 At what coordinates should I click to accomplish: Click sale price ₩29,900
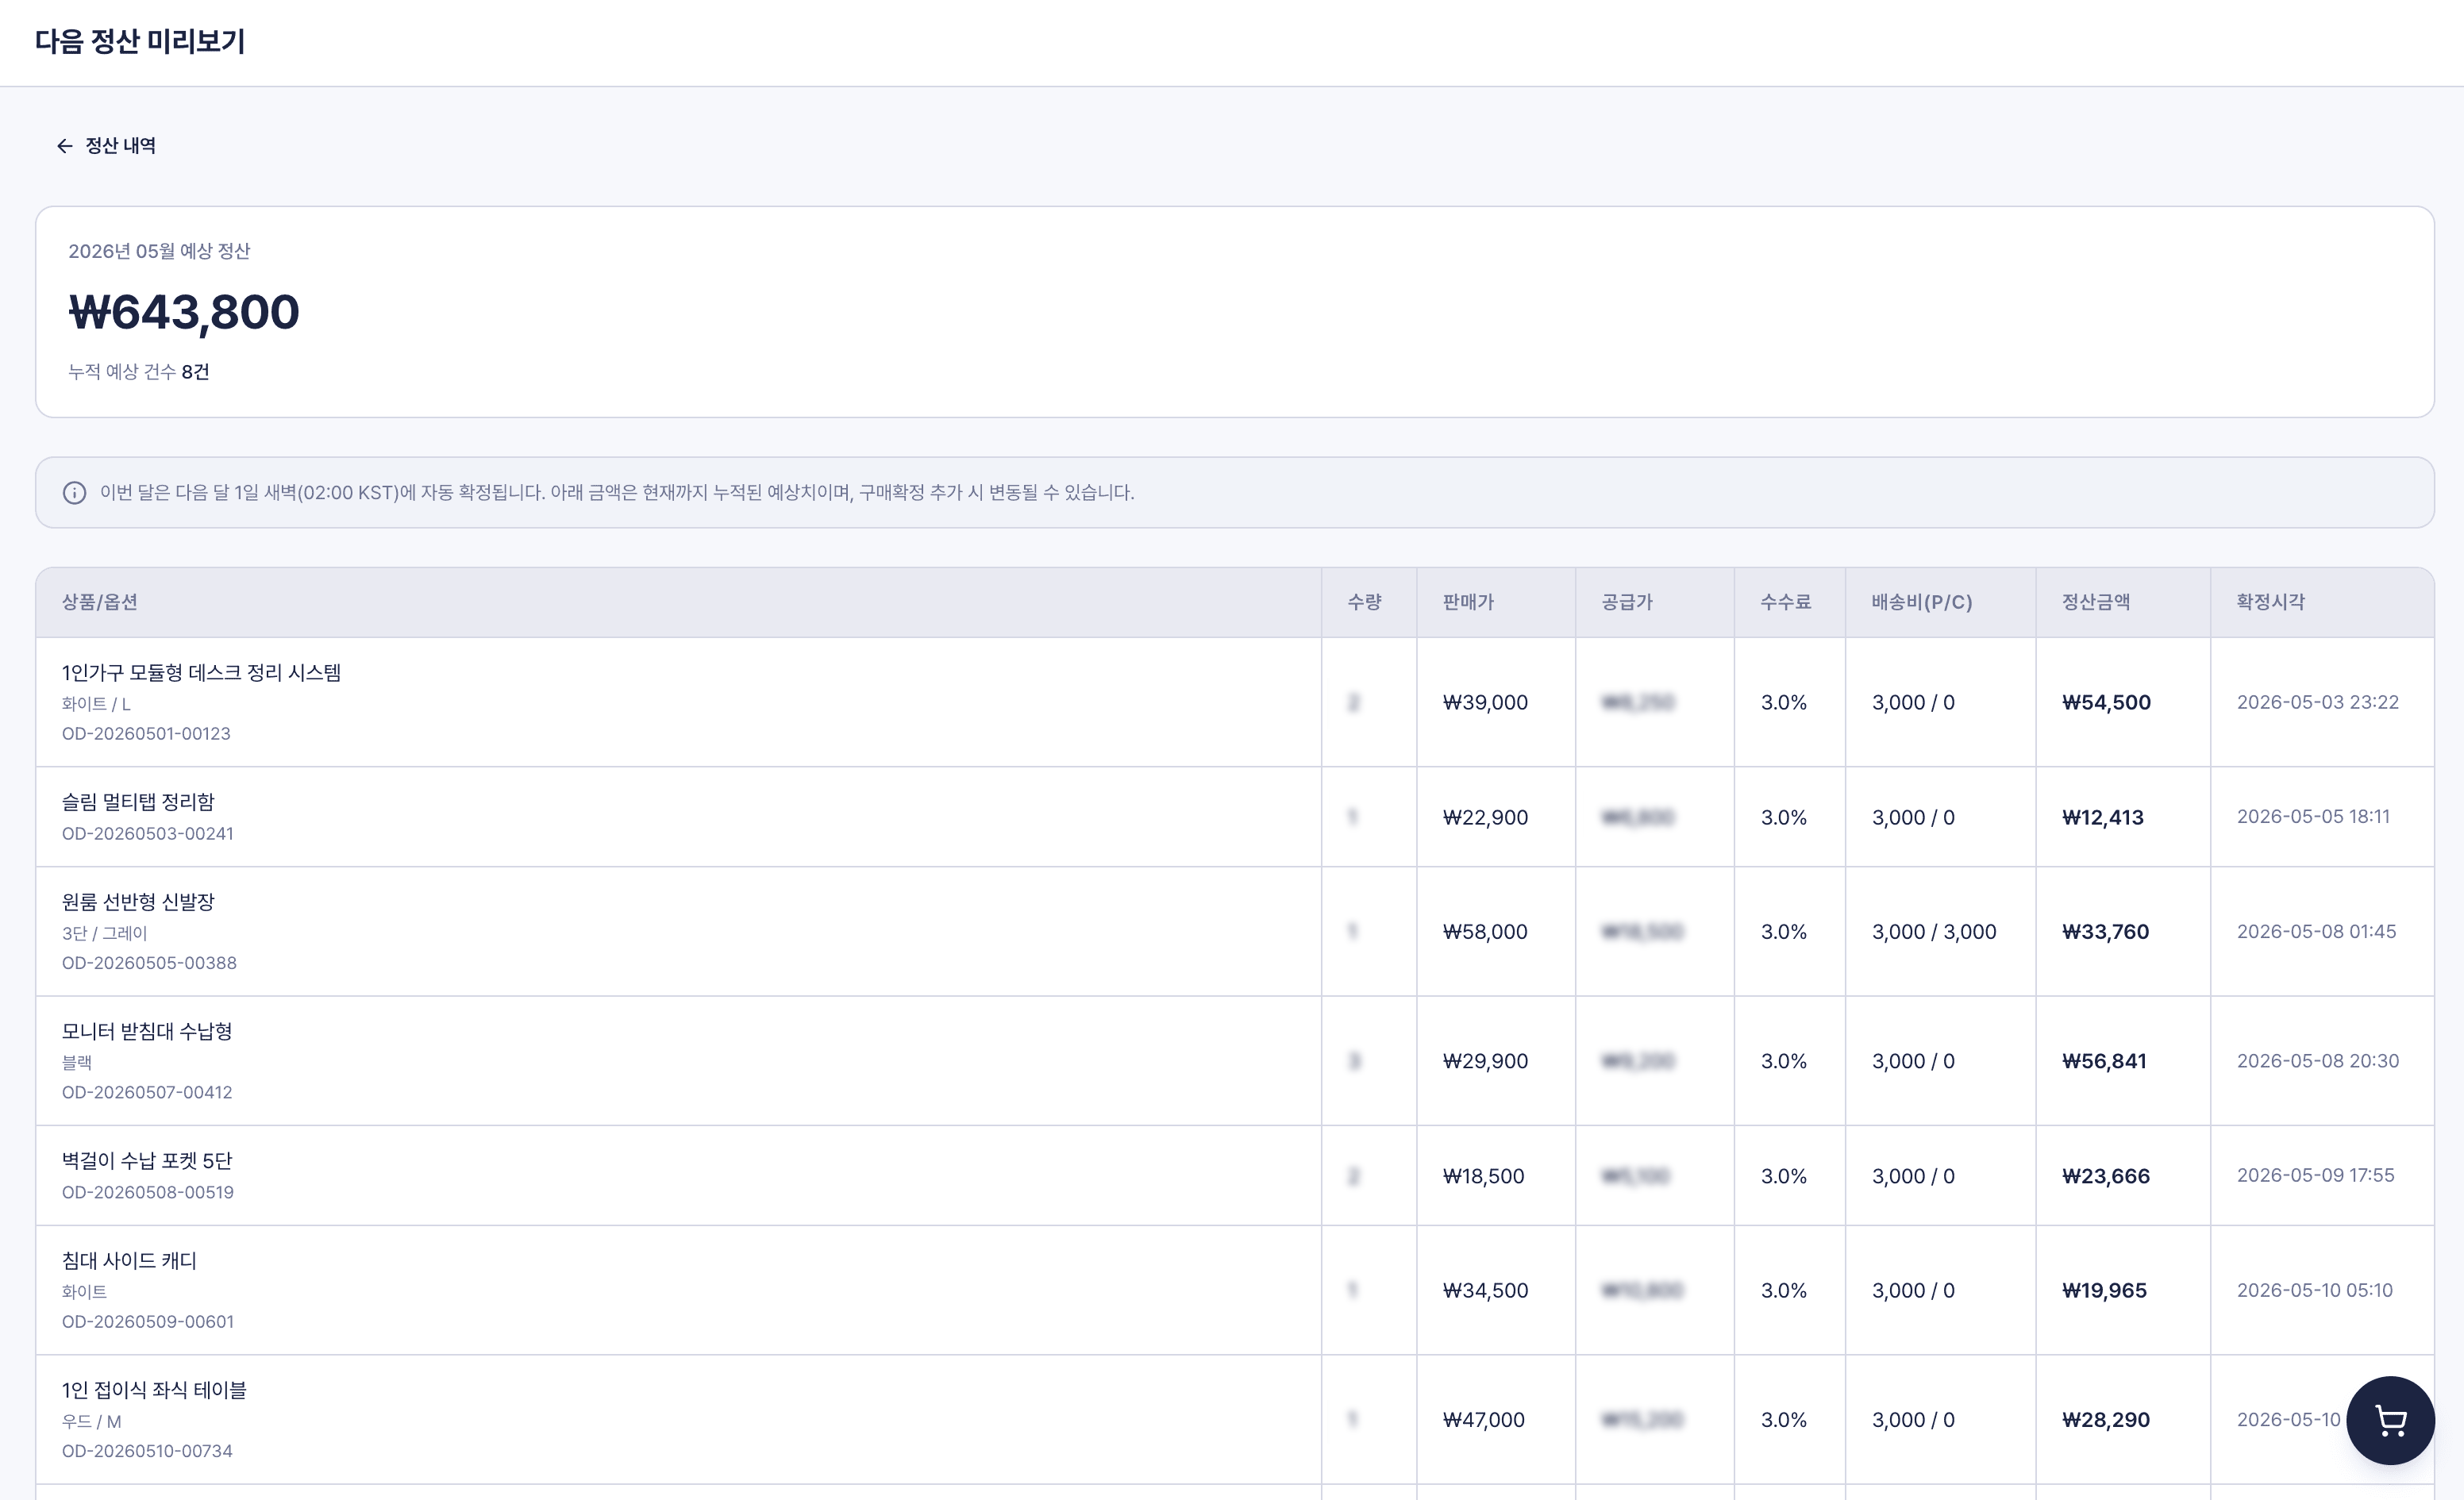tap(1485, 1061)
